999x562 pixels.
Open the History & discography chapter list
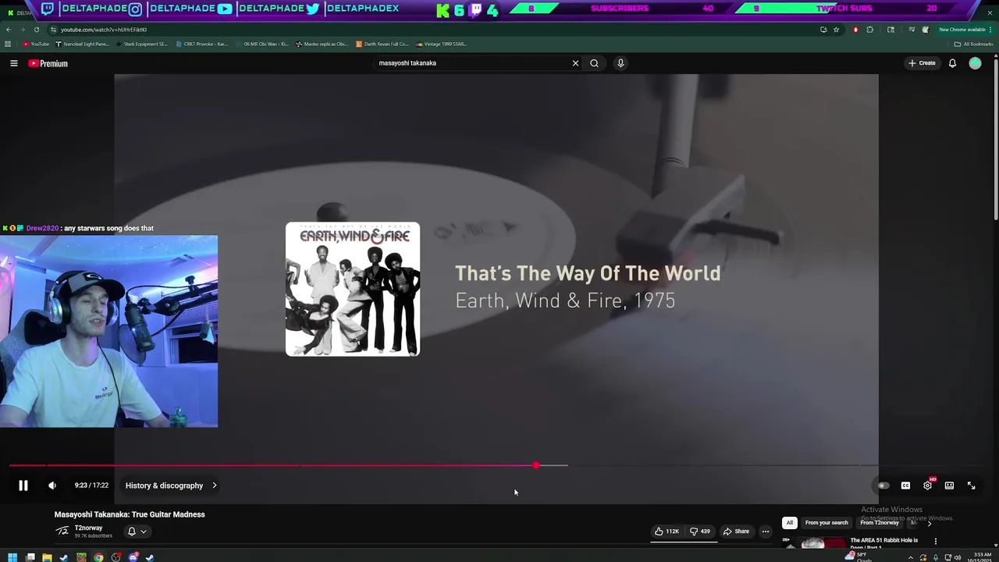(x=171, y=486)
